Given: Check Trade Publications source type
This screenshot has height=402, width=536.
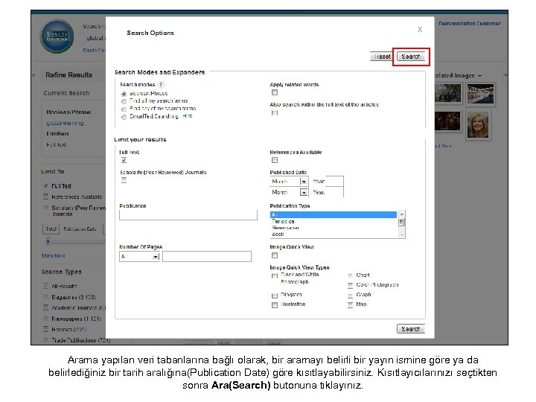Looking at the screenshot, I should (x=46, y=340).
